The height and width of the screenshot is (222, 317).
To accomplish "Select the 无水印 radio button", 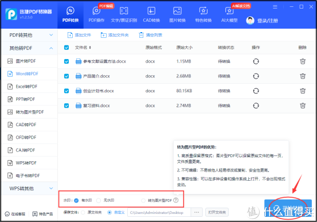I will click(99, 200).
